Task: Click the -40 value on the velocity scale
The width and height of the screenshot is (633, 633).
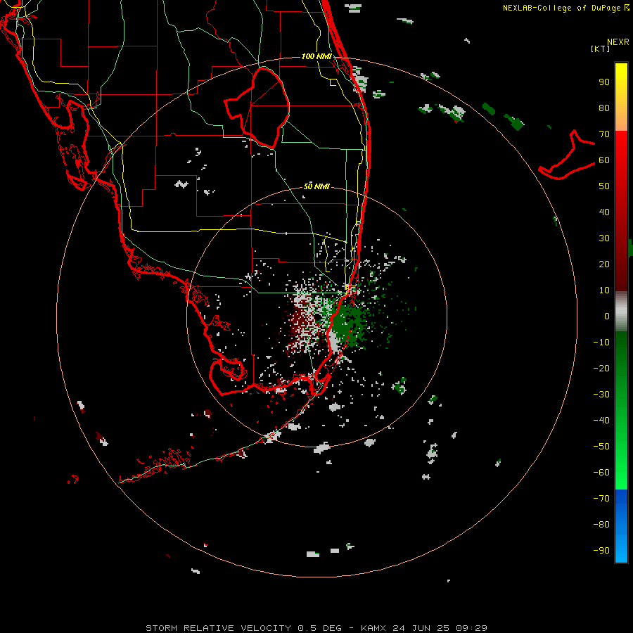Action: point(601,421)
